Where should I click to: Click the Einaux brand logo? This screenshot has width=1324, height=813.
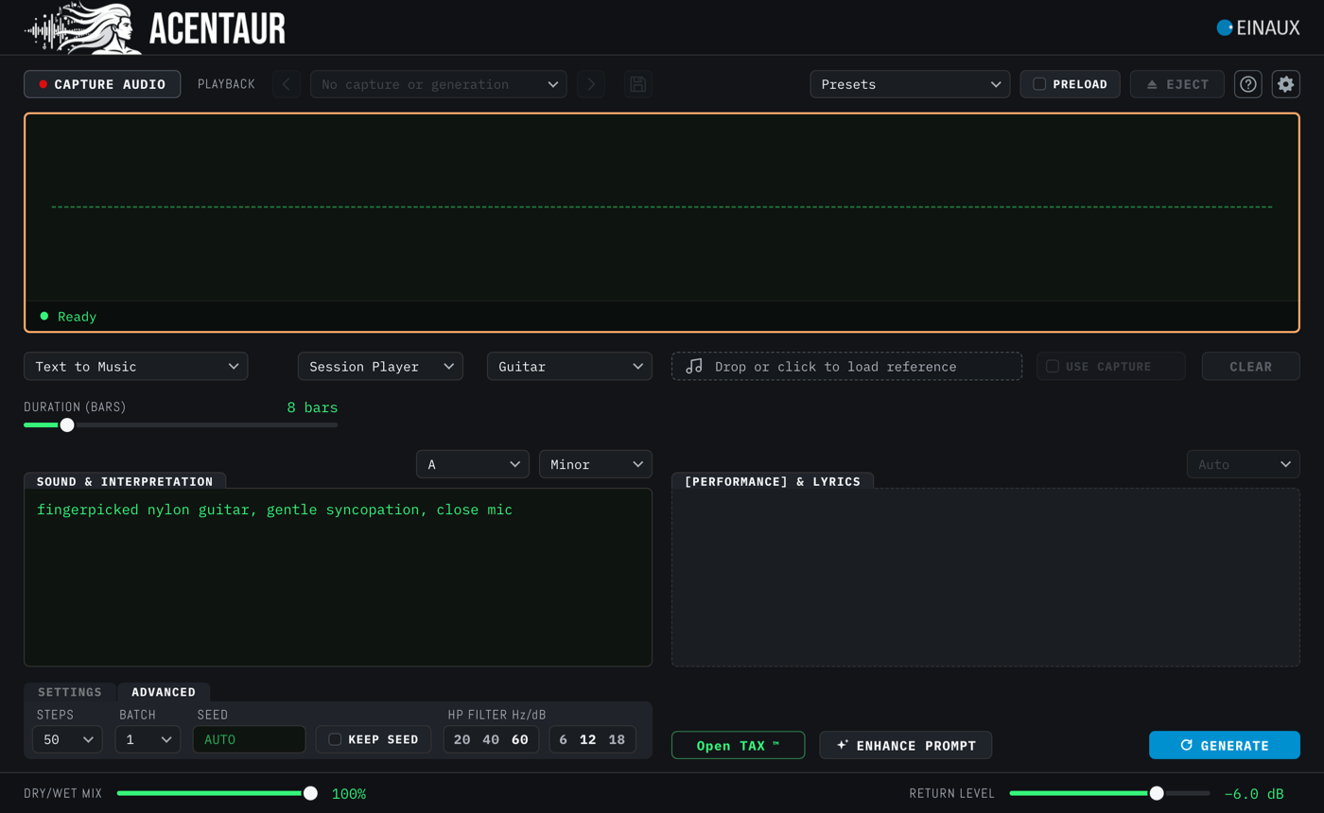1258,28
